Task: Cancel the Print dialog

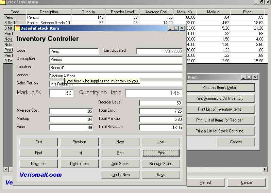Action: pyautogui.click(x=236, y=142)
